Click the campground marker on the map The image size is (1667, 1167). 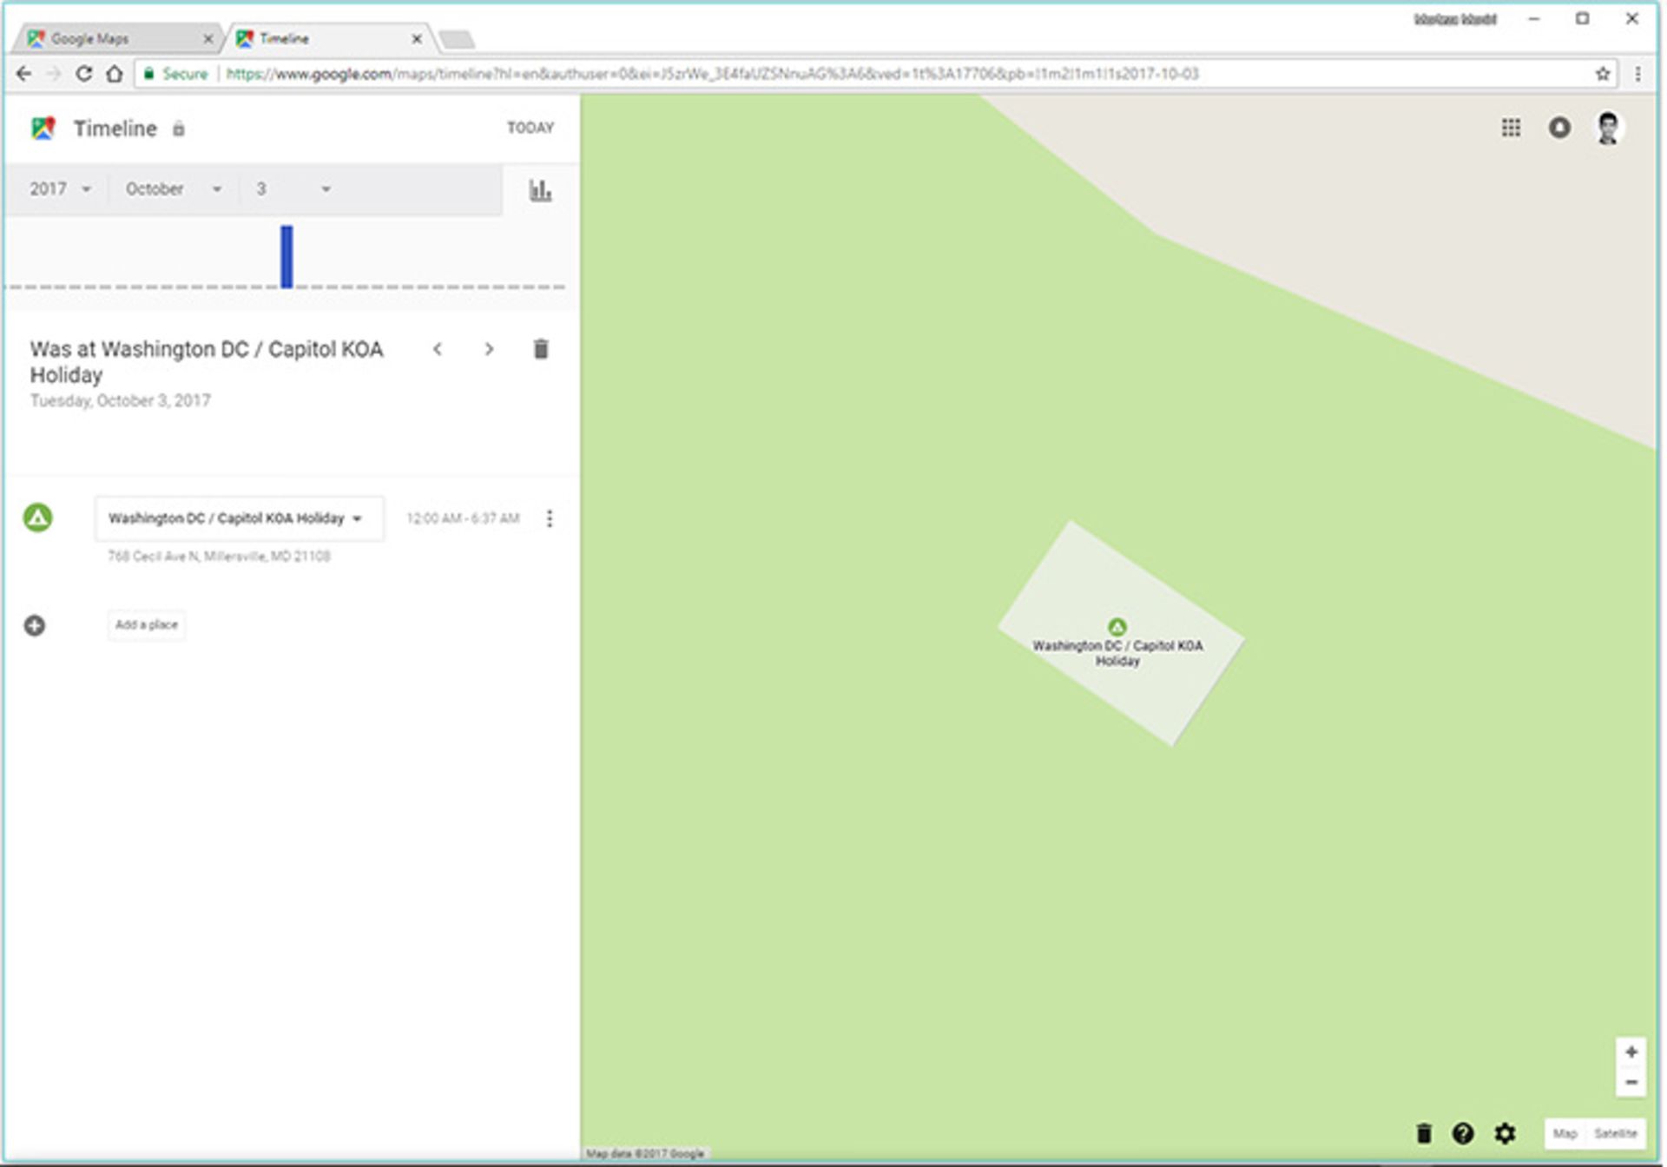pos(1117,627)
